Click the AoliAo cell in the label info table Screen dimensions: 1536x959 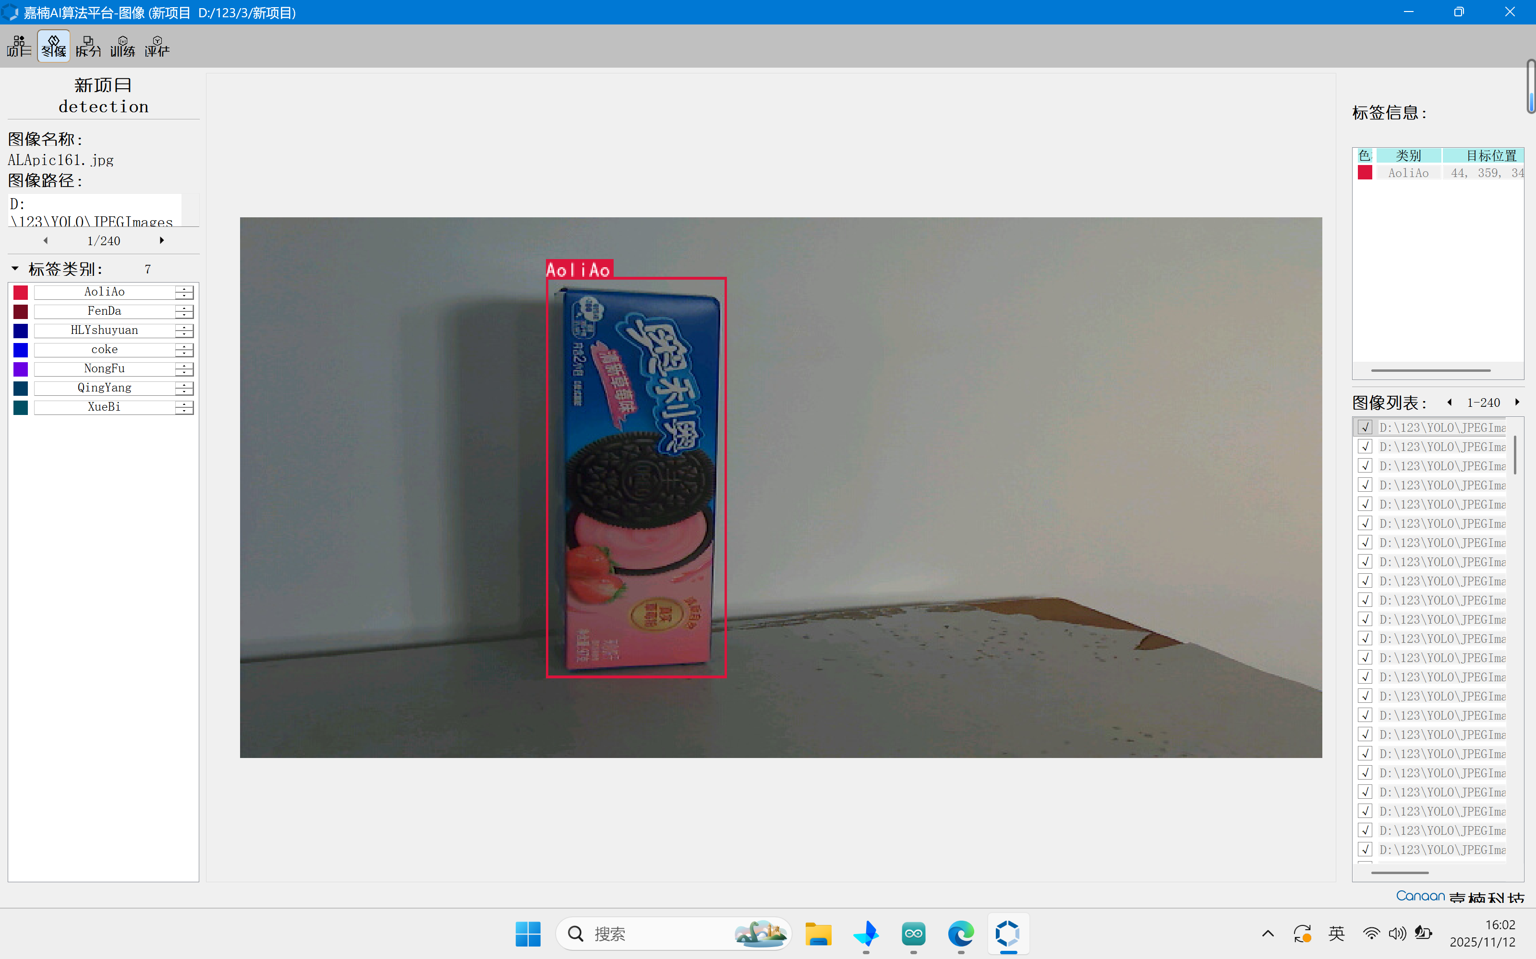[x=1408, y=173]
